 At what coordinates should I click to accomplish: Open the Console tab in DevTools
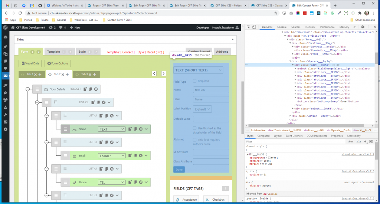[x=282, y=27]
